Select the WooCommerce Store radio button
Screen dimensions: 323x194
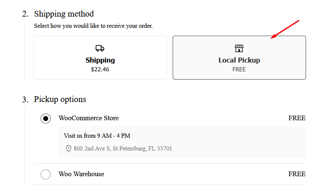pyautogui.click(x=46, y=119)
